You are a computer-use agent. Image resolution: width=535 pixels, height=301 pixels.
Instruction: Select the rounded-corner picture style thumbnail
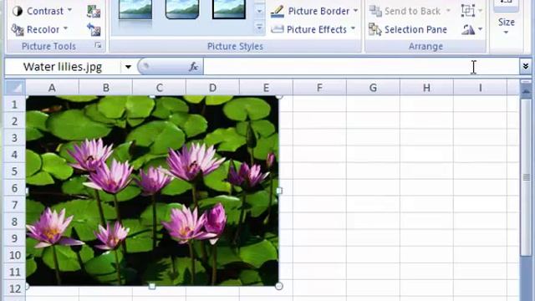pos(182,10)
